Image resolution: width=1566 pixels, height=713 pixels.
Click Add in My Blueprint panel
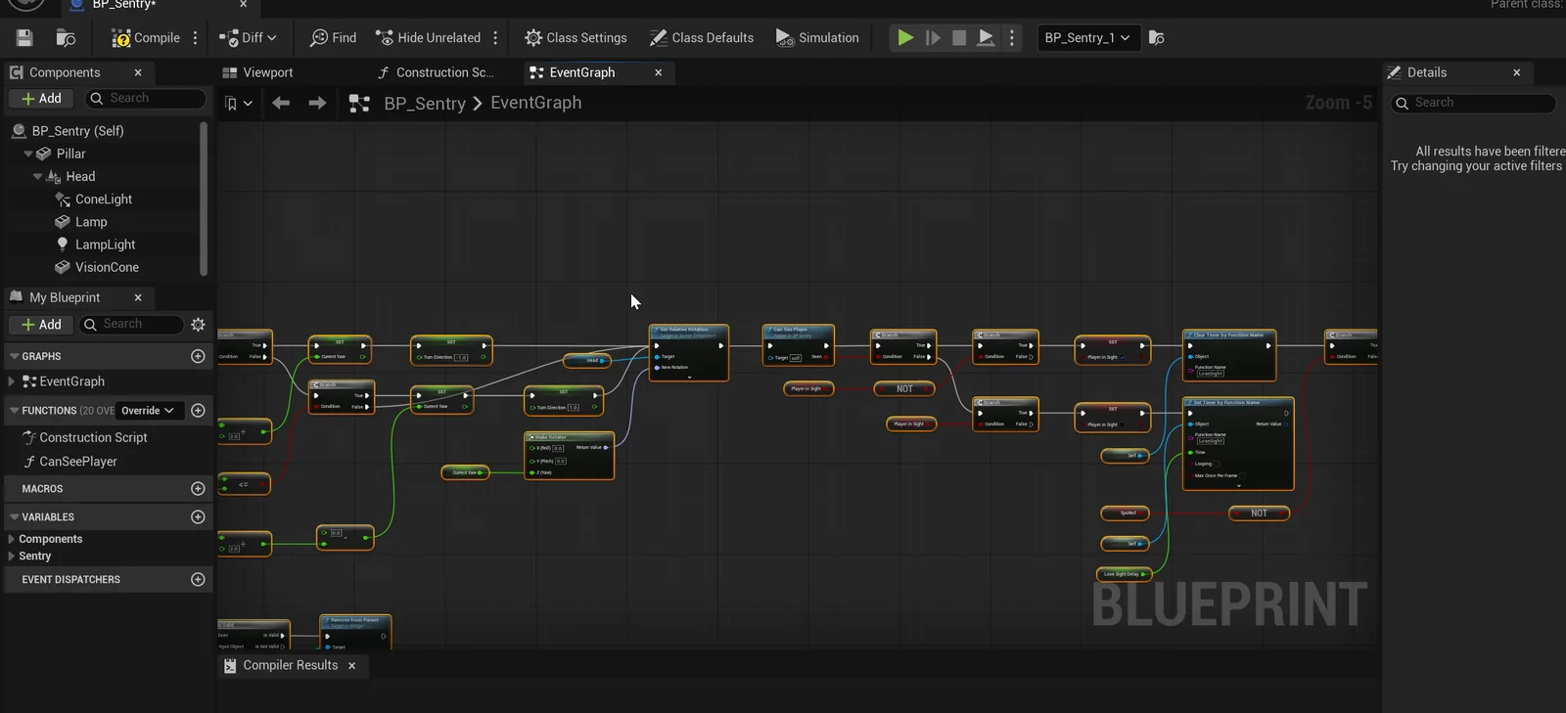[41, 325]
